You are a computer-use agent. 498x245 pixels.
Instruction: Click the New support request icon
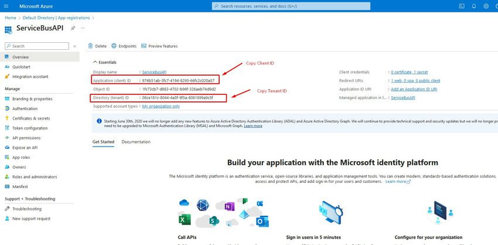coord(7,219)
